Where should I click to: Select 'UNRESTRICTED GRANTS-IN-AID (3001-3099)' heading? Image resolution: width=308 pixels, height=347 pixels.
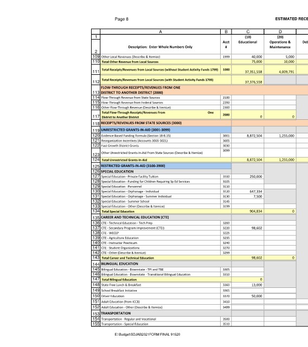pos(136,130)
